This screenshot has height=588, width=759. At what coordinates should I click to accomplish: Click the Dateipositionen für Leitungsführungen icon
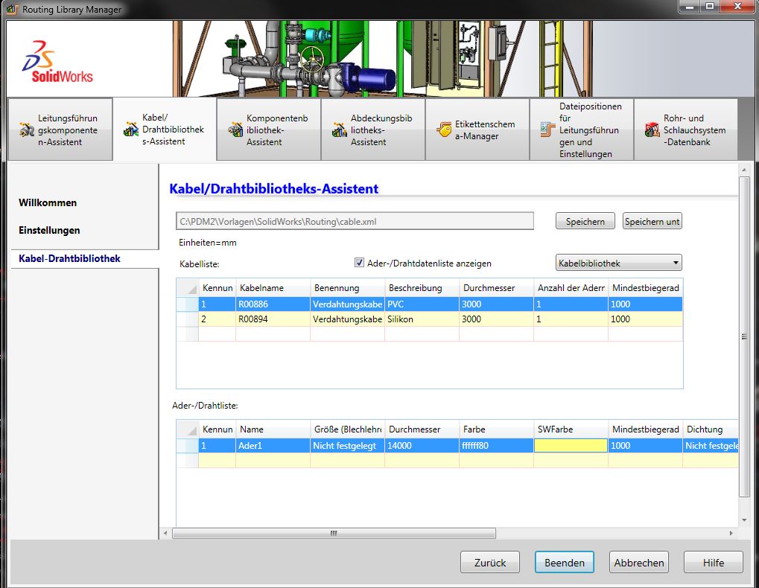pos(548,130)
